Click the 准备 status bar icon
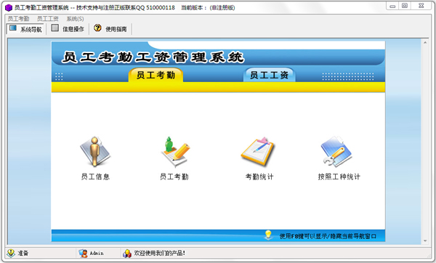Image resolution: width=436 pixels, height=263 pixels. (11, 253)
